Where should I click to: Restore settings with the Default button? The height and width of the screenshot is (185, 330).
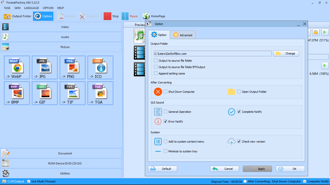(x=162, y=169)
